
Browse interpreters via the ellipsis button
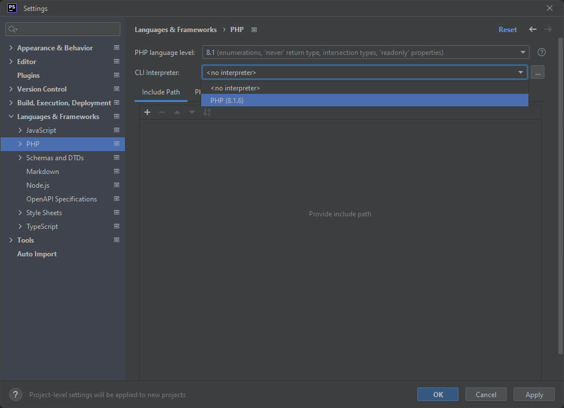tap(537, 72)
